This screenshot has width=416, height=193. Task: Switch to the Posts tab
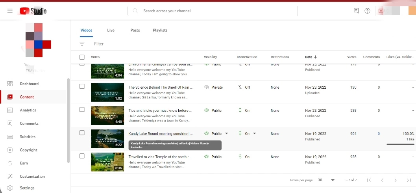tap(135, 31)
